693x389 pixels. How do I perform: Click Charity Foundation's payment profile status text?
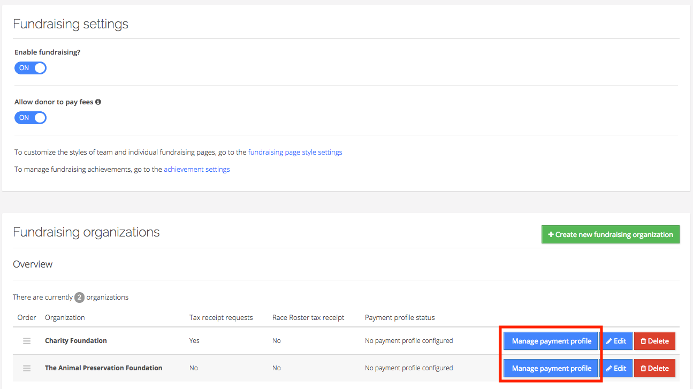(409, 340)
